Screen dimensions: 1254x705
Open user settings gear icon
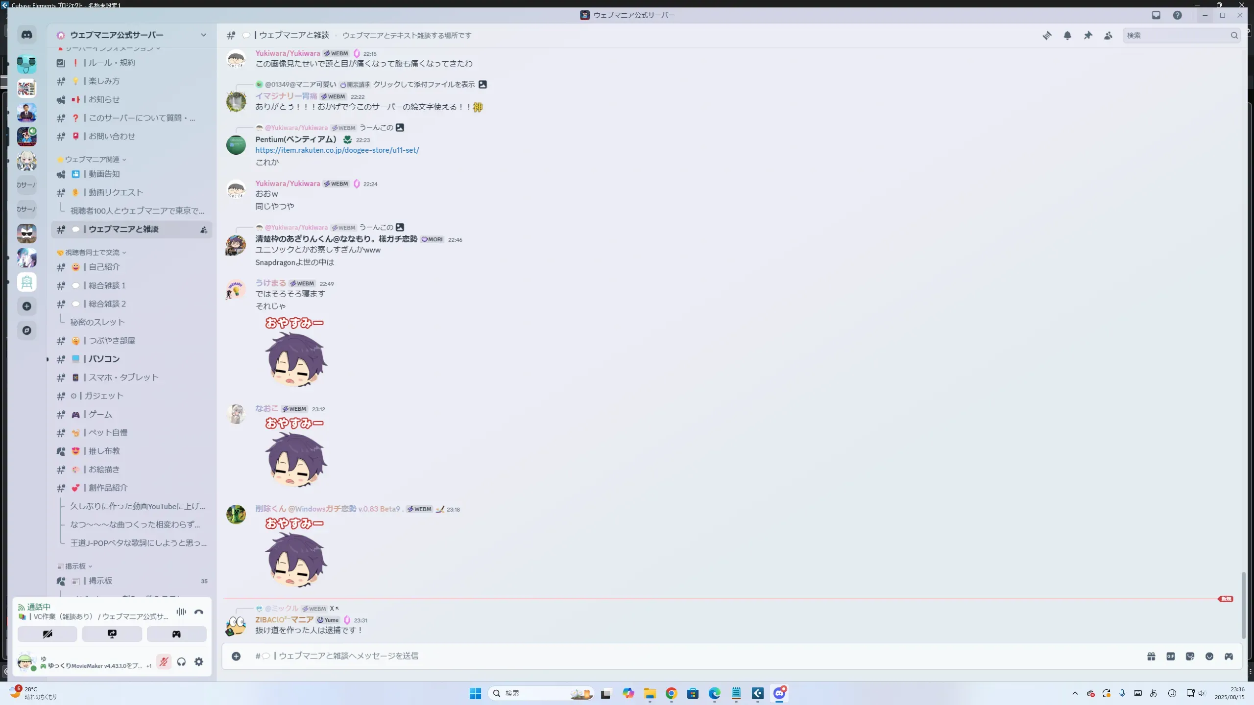pyautogui.click(x=198, y=662)
